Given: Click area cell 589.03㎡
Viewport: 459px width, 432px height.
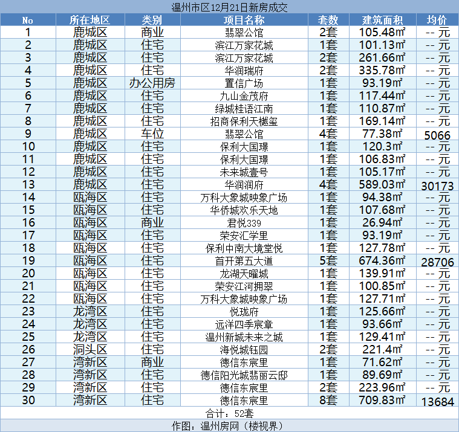Looking at the screenshot, I should pos(382,184).
